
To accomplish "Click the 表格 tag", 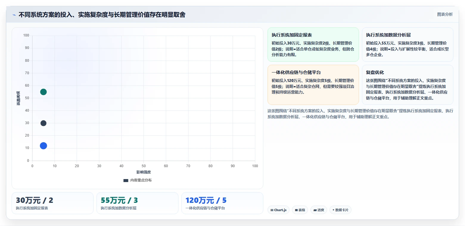I will tap(300, 210).
